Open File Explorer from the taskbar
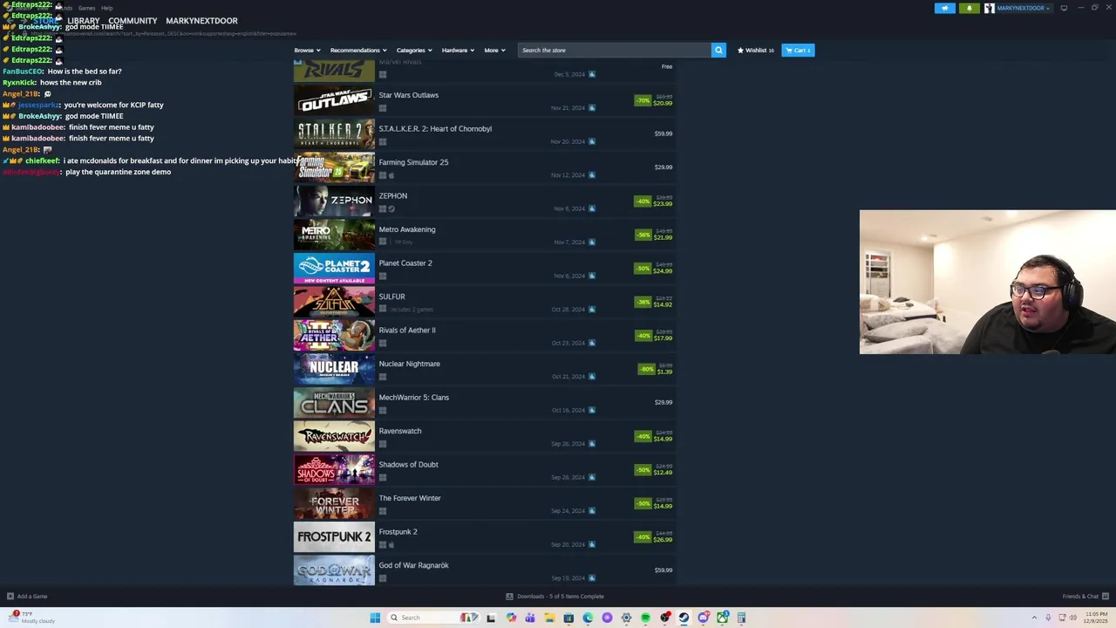Screen dimensions: 1116x628 [x=549, y=618]
